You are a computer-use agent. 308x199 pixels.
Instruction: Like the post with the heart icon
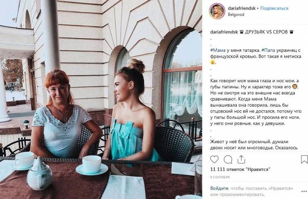(x=214, y=159)
